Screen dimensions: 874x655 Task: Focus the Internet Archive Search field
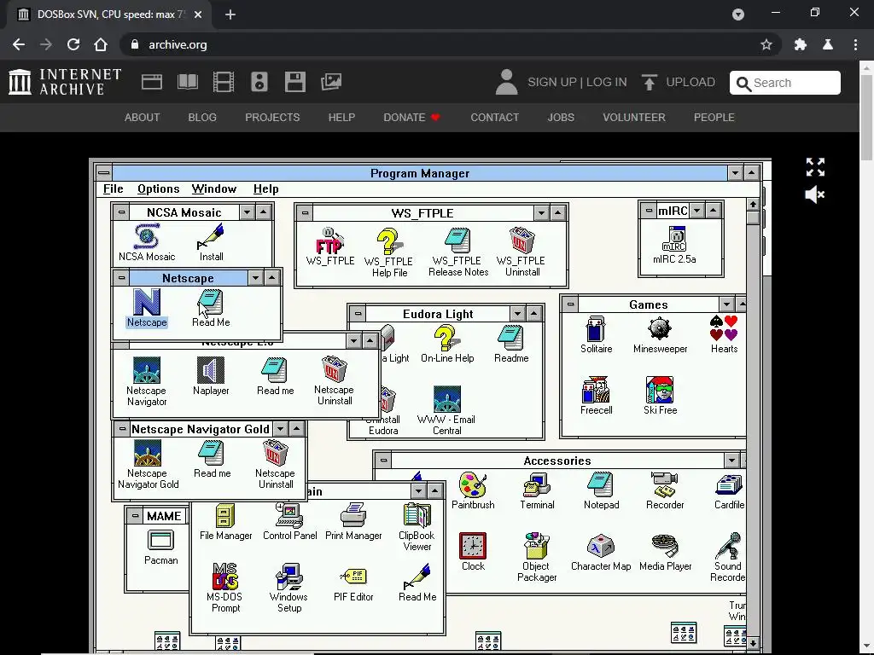pos(785,83)
